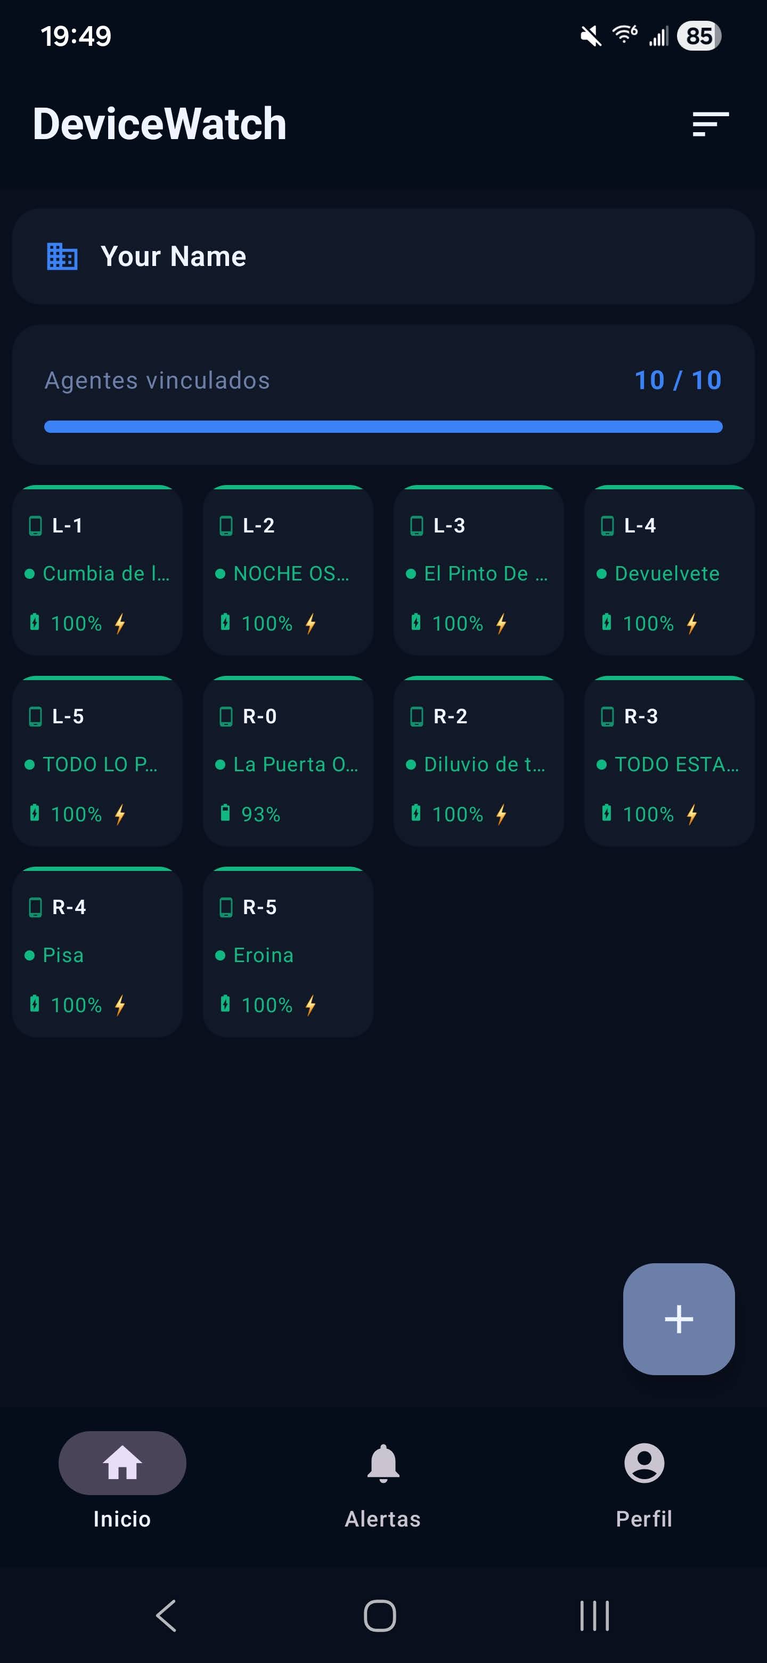This screenshot has width=767, height=1663.
Task: Switch to the Perfil tab label
Action: pos(644,1519)
